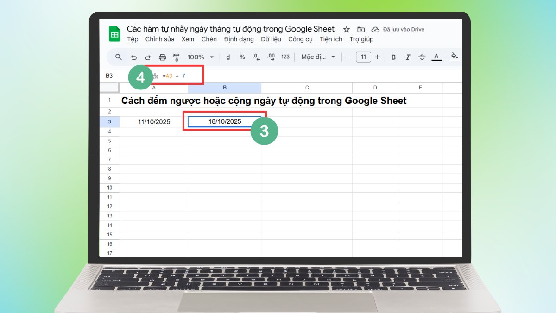Increase decimal places
The width and height of the screenshot is (556, 313).
[270, 57]
